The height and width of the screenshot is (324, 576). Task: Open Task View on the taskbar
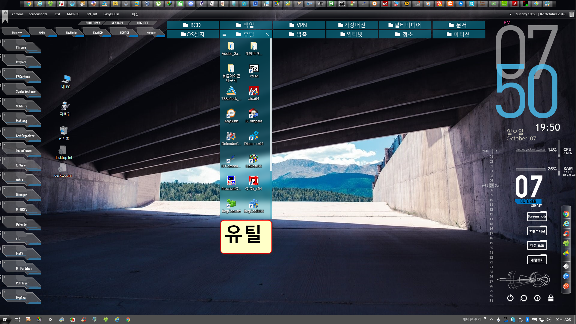tap(17, 319)
